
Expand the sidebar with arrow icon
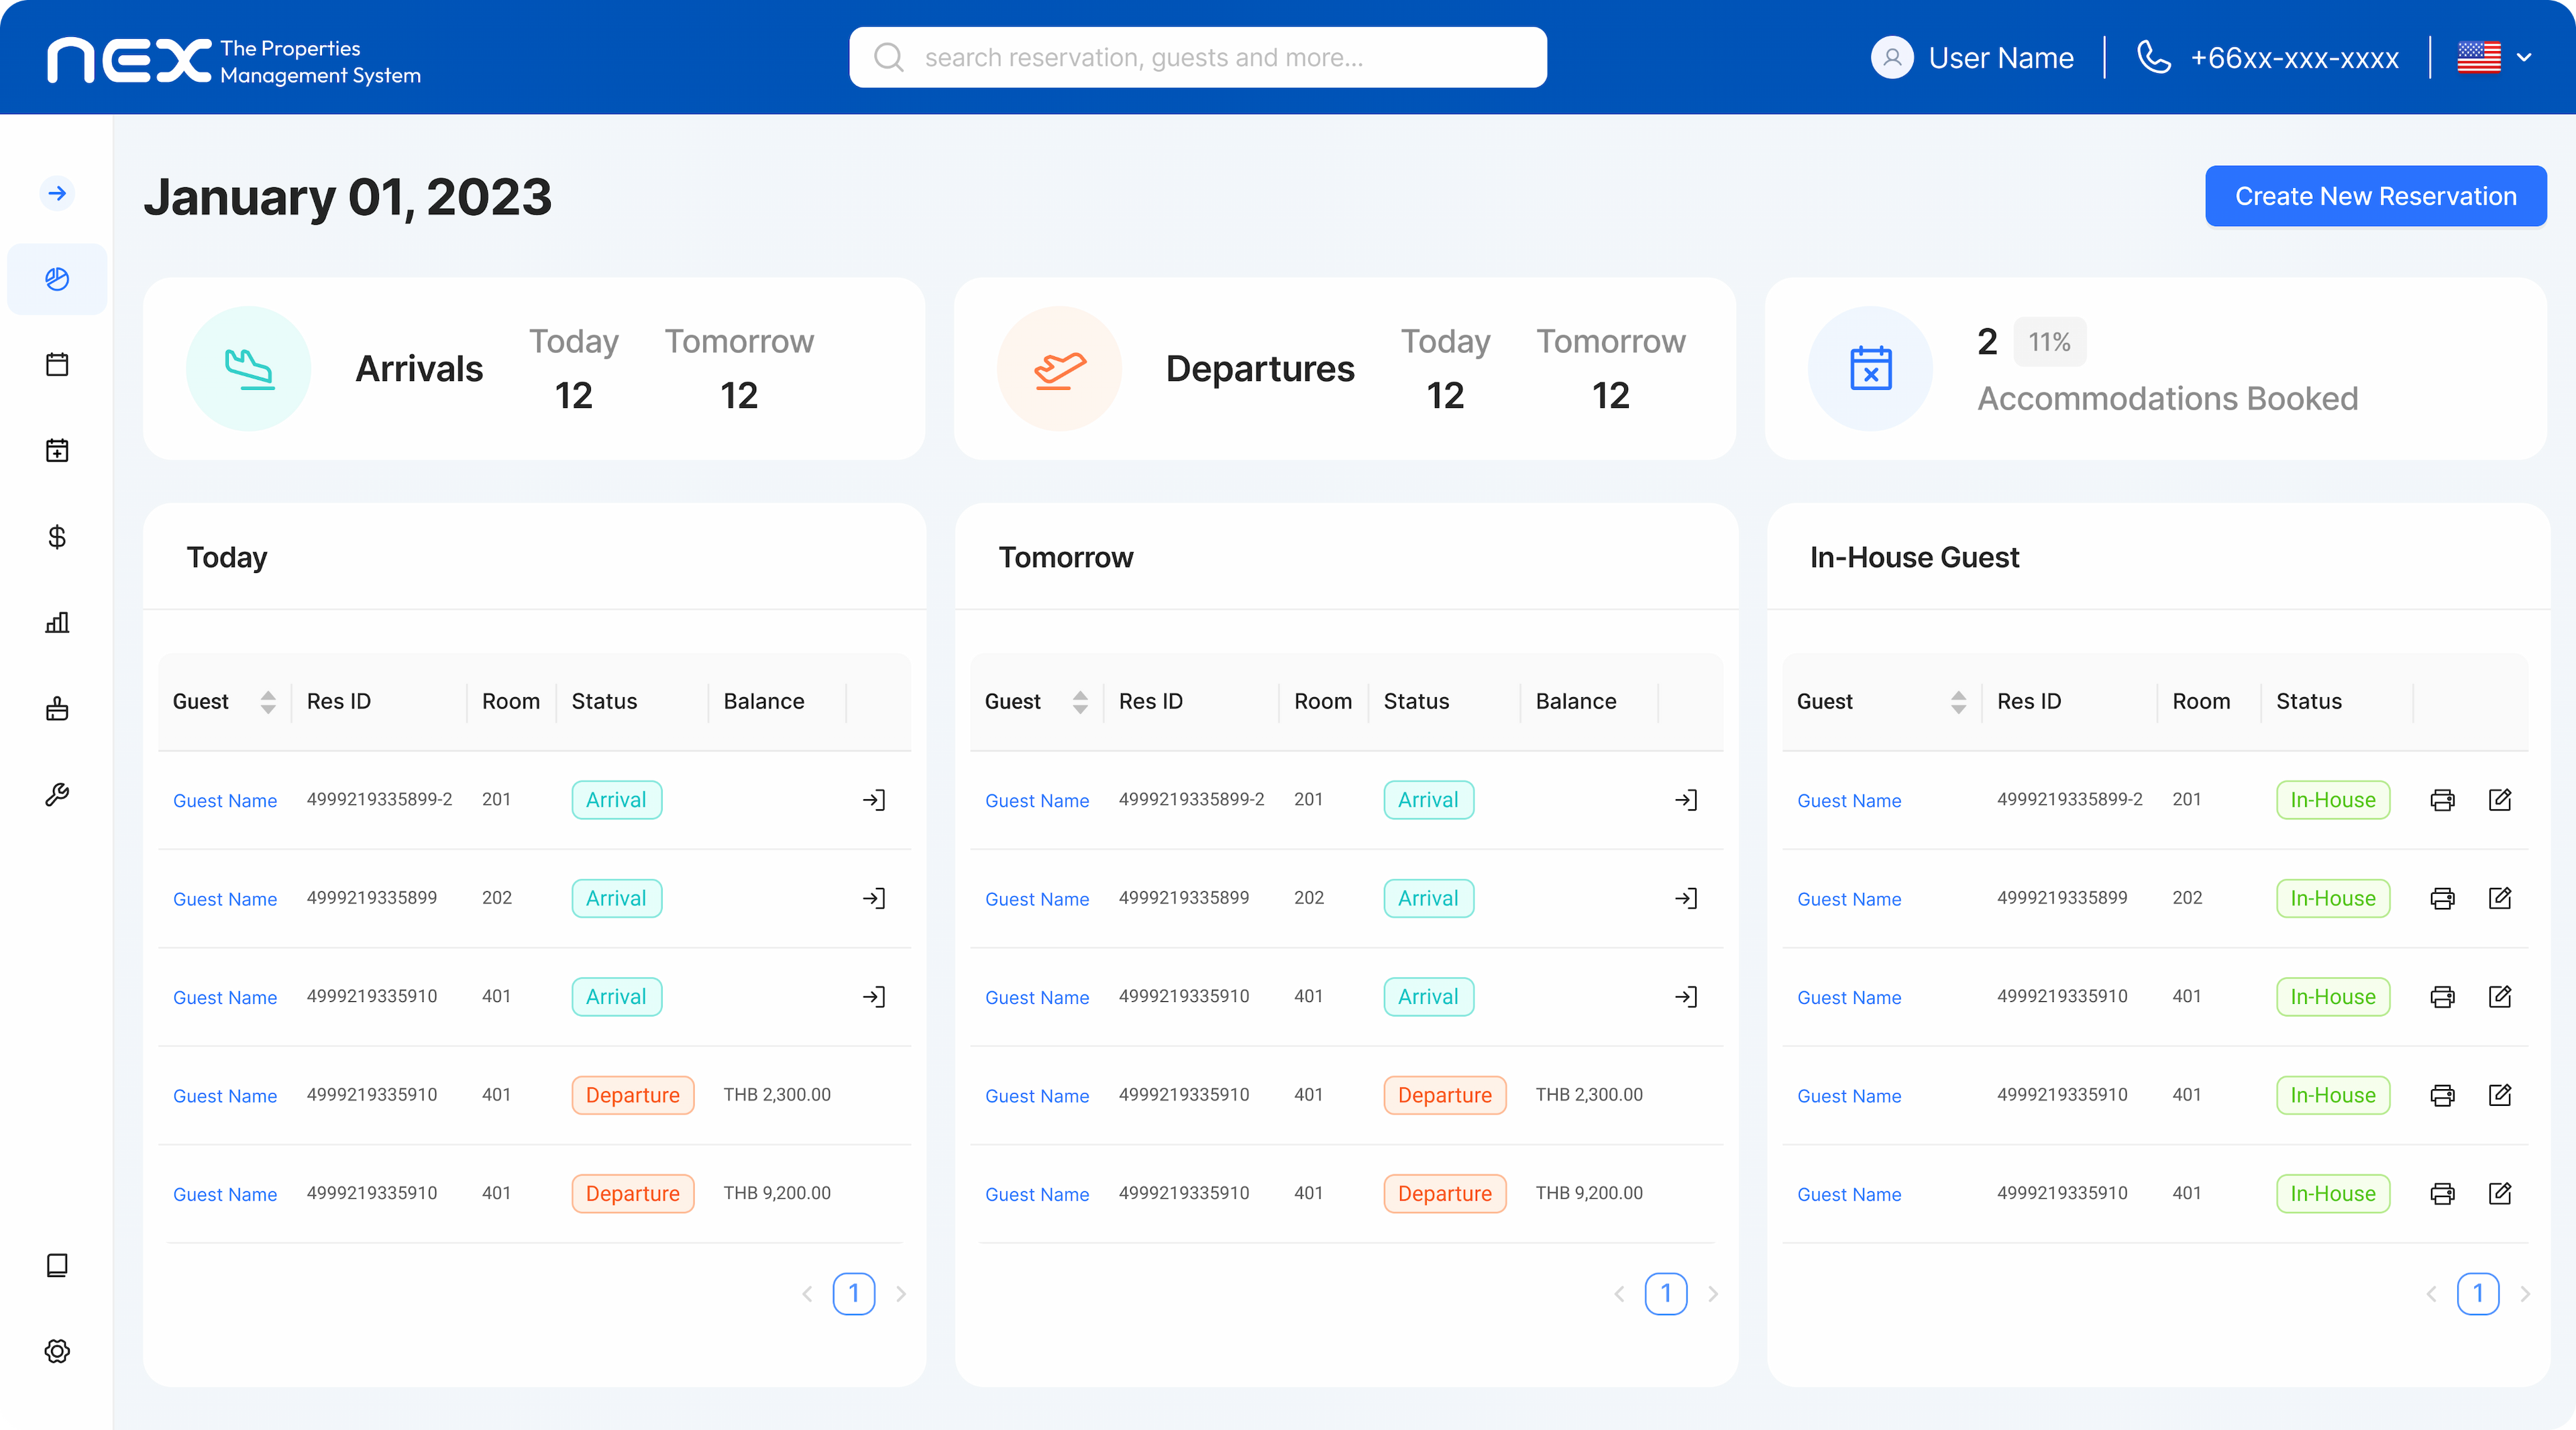click(57, 193)
